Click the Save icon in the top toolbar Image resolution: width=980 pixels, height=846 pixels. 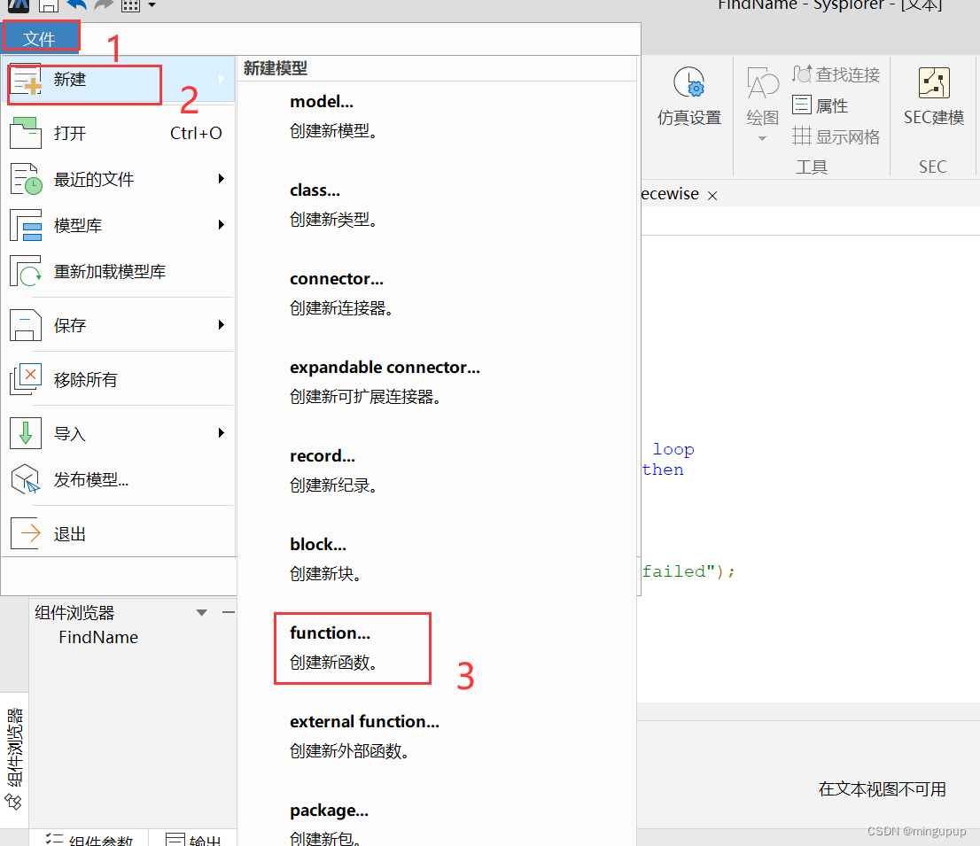coord(48,6)
